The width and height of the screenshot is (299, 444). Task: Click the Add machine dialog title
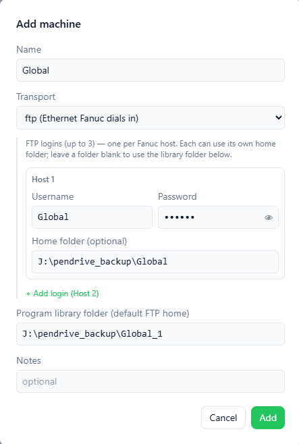click(x=49, y=24)
